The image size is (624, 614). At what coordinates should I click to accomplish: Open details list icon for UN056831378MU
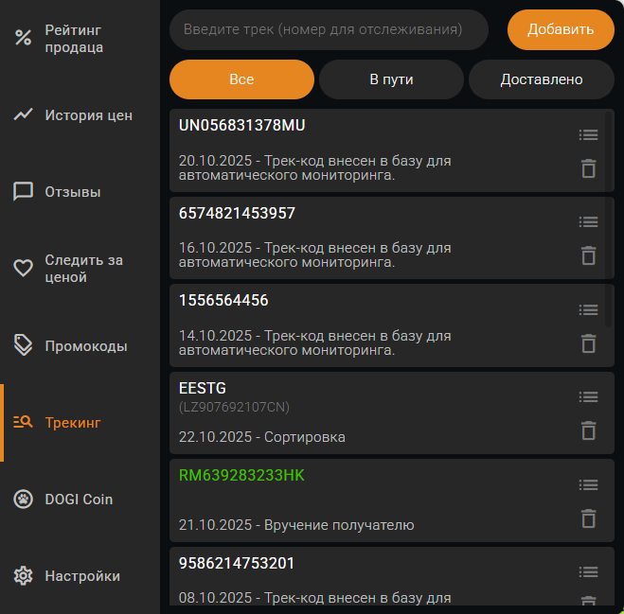pos(588,134)
